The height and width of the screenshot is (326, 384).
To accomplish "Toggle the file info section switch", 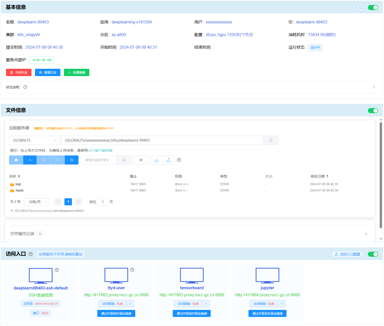I will pyautogui.click(x=373, y=111).
